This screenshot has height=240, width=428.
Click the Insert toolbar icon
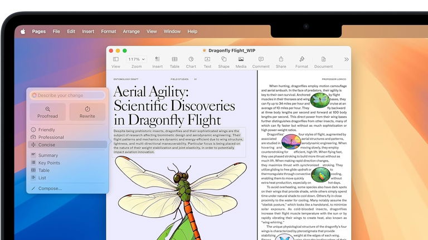pyautogui.click(x=158, y=59)
